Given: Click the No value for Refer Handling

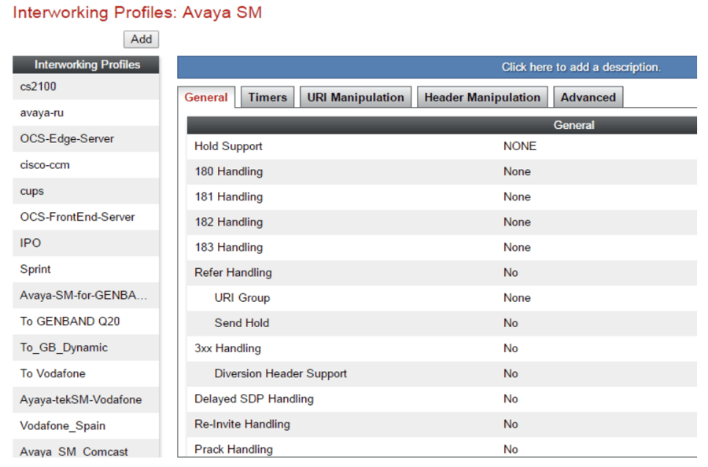Looking at the screenshot, I should [x=511, y=273].
